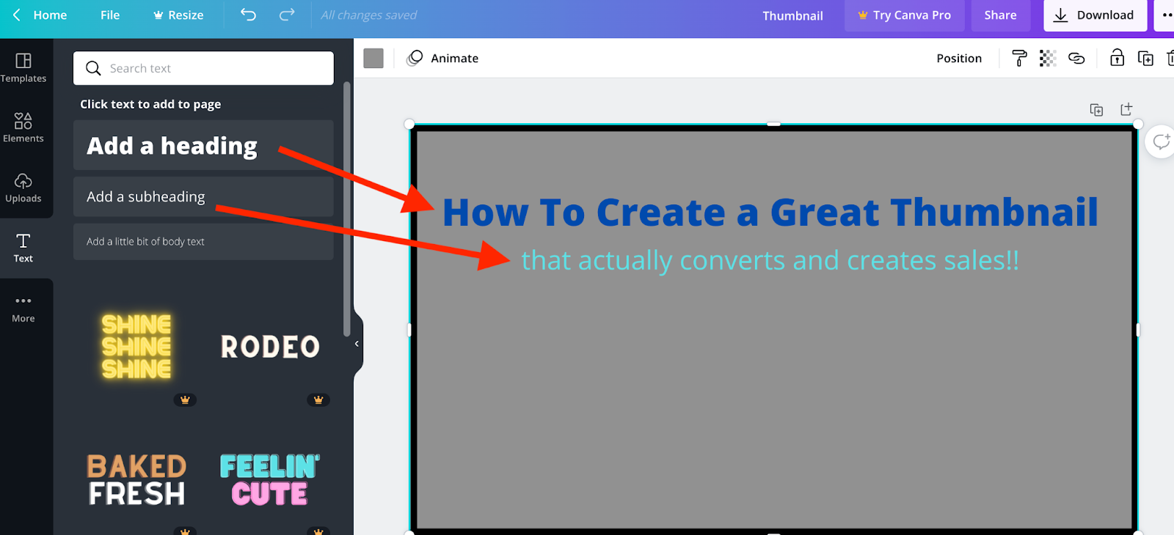The height and width of the screenshot is (535, 1174).
Task: Open the Share dialog
Action: coord(1000,15)
